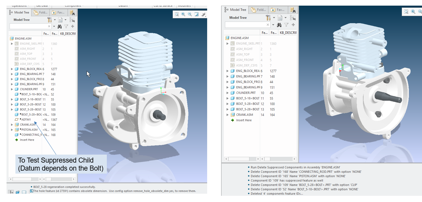The image size is (422, 202).
Task: Expand the PISTON.ASM tree node
Action: (11, 129)
